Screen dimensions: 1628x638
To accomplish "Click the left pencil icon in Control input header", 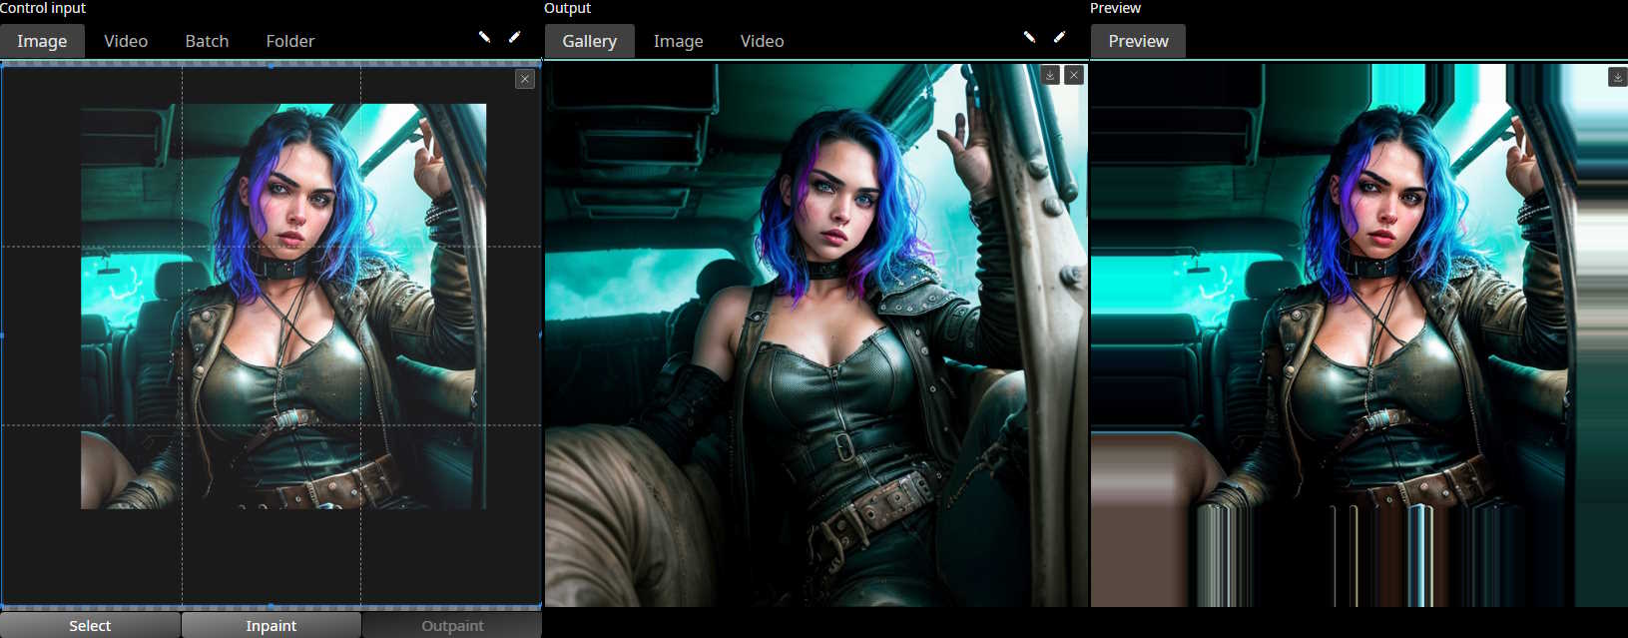I will tap(484, 37).
